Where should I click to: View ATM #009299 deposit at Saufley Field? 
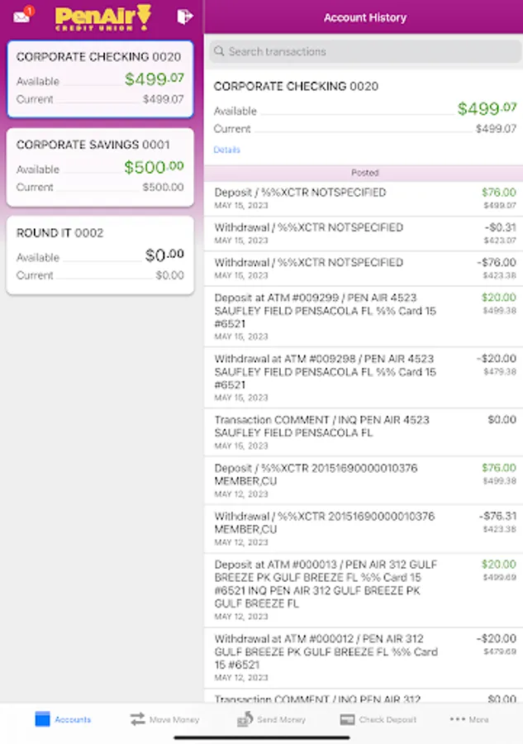click(x=364, y=317)
